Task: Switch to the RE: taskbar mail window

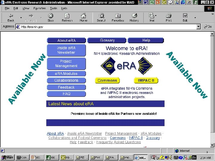Action: point(82,157)
